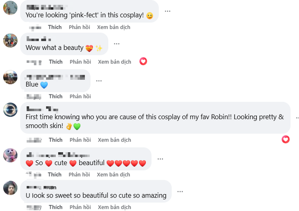The image size is (299, 211).
Task: Expand more options next to 'Blue' comment
Action: [99, 80]
